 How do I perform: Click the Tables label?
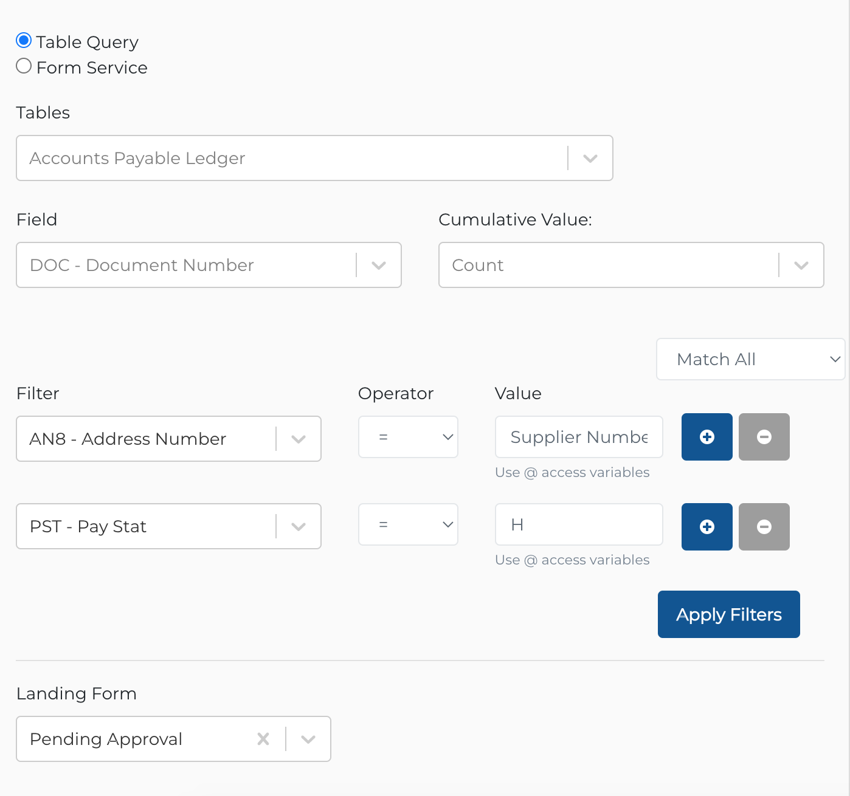[43, 112]
